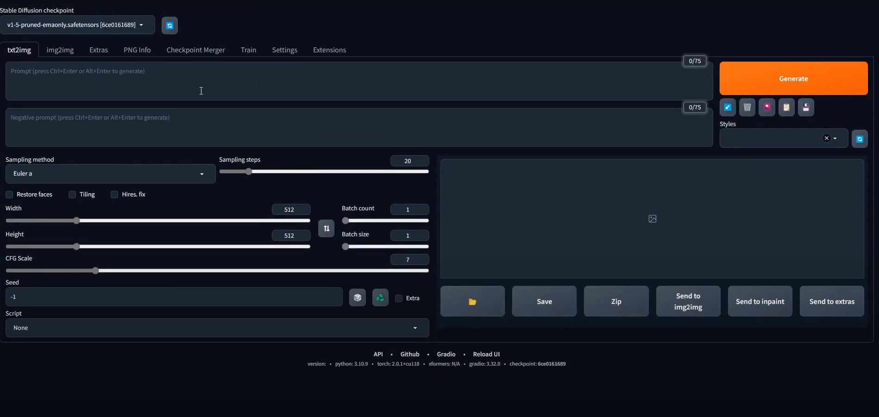Open the Stable Diffusion checkpoint dropdown
Screen dimensions: 879x417
(x=77, y=25)
